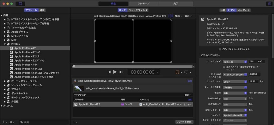The image size is (274, 125).
Task: Click the plus button below preset list
Action: [x=4, y=122]
